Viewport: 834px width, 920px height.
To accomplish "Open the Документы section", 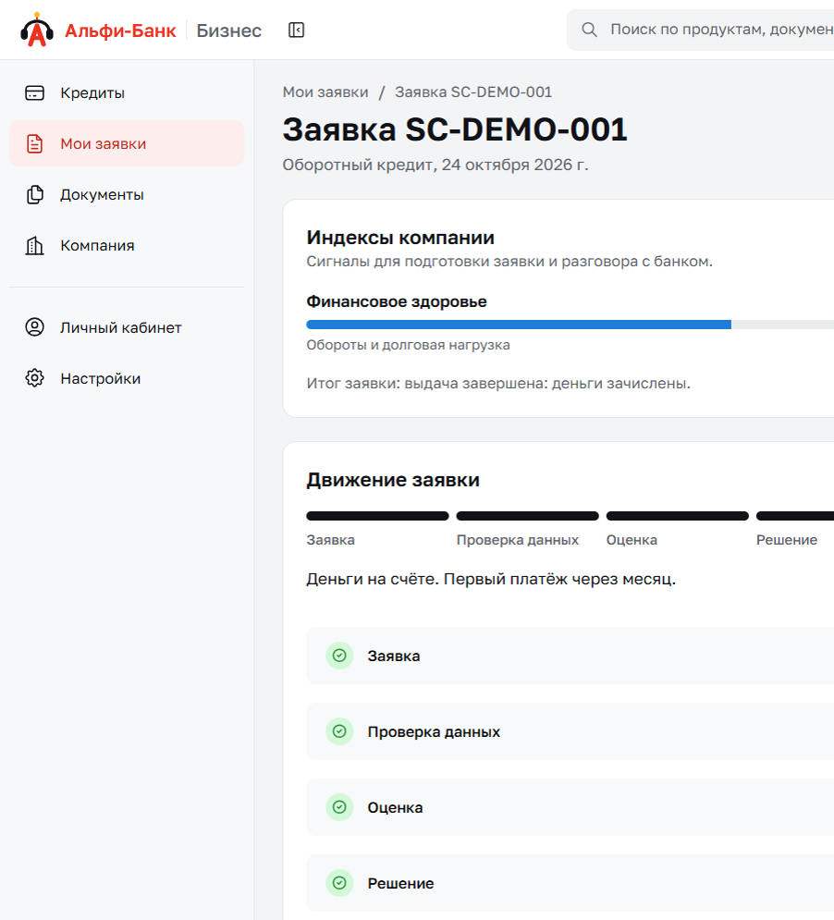I will (127, 195).
